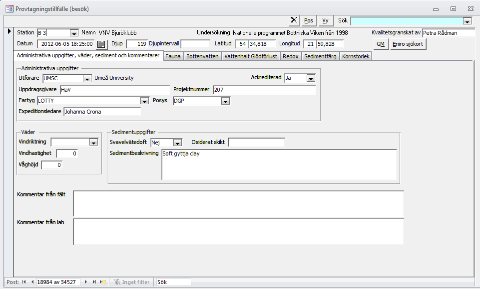This screenshot has height=289, width=480.
Task: Click the Kvalitetsgranskat av field
Action: pyautogui.click(x=449, y=33)
